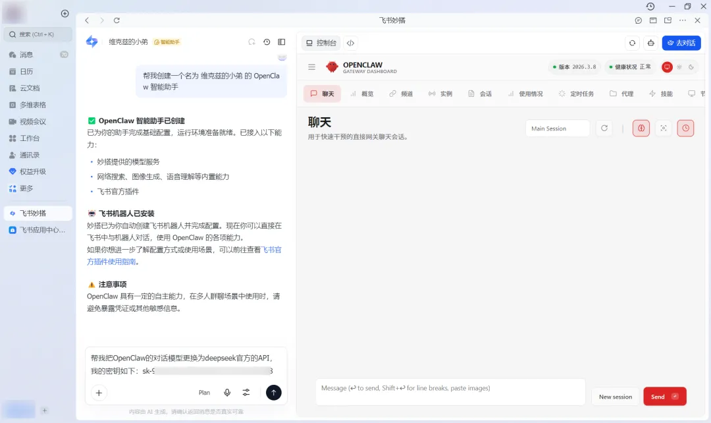Viewport: 711px width, 423px height.
Task: Click the robot icon in top bar
Action: [650, 43]
